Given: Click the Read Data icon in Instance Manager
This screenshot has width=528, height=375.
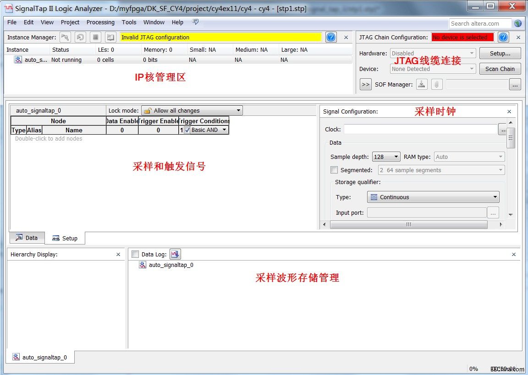Looking at the screenshot, I should pyautogui.click(x=110, y=38).
